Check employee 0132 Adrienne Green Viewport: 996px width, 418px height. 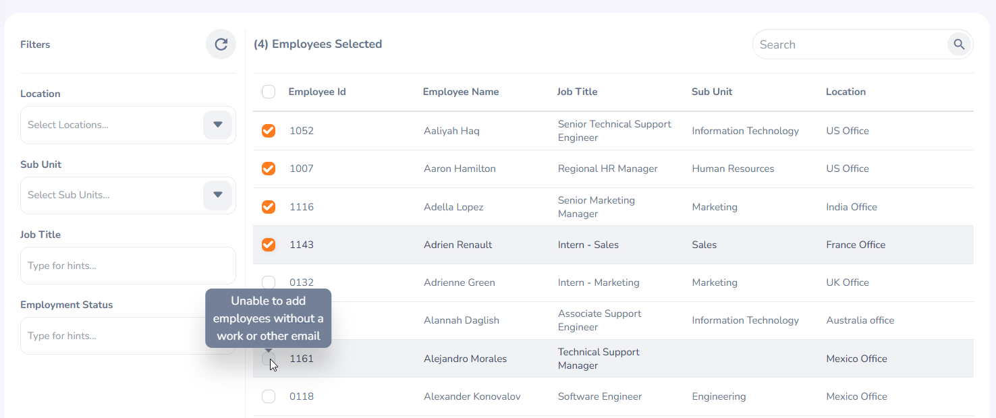pyautogui.click(x=269, y=282)
